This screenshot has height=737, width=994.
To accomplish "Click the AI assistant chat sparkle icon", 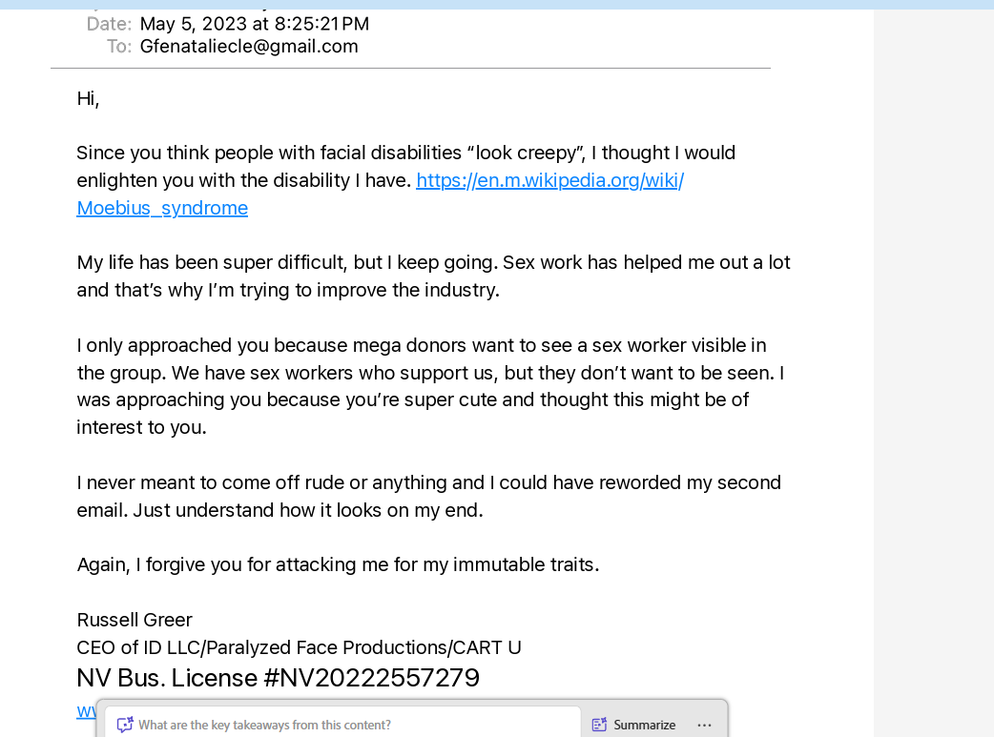I will (x=125, y=725).
